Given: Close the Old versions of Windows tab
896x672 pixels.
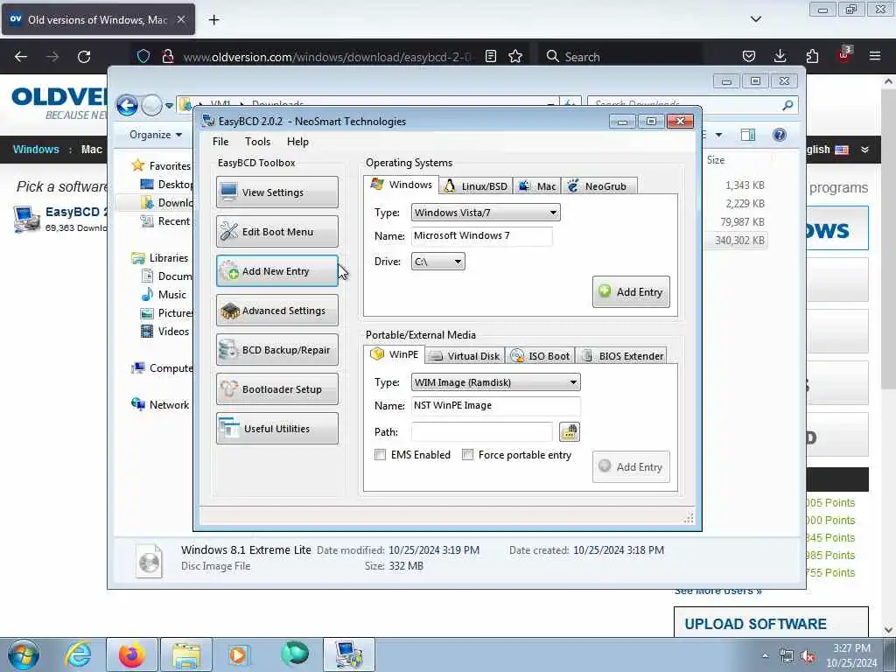Looking at the screenshot, I should 181,19.
